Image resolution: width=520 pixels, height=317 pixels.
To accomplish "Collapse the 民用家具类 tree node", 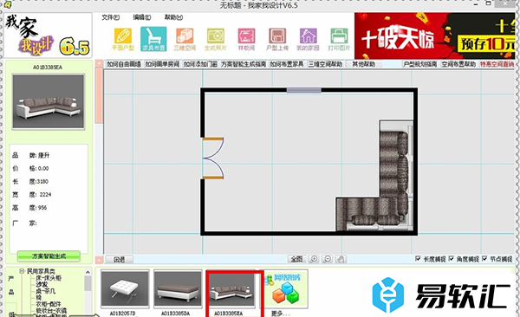I will (x=22, y=271).
